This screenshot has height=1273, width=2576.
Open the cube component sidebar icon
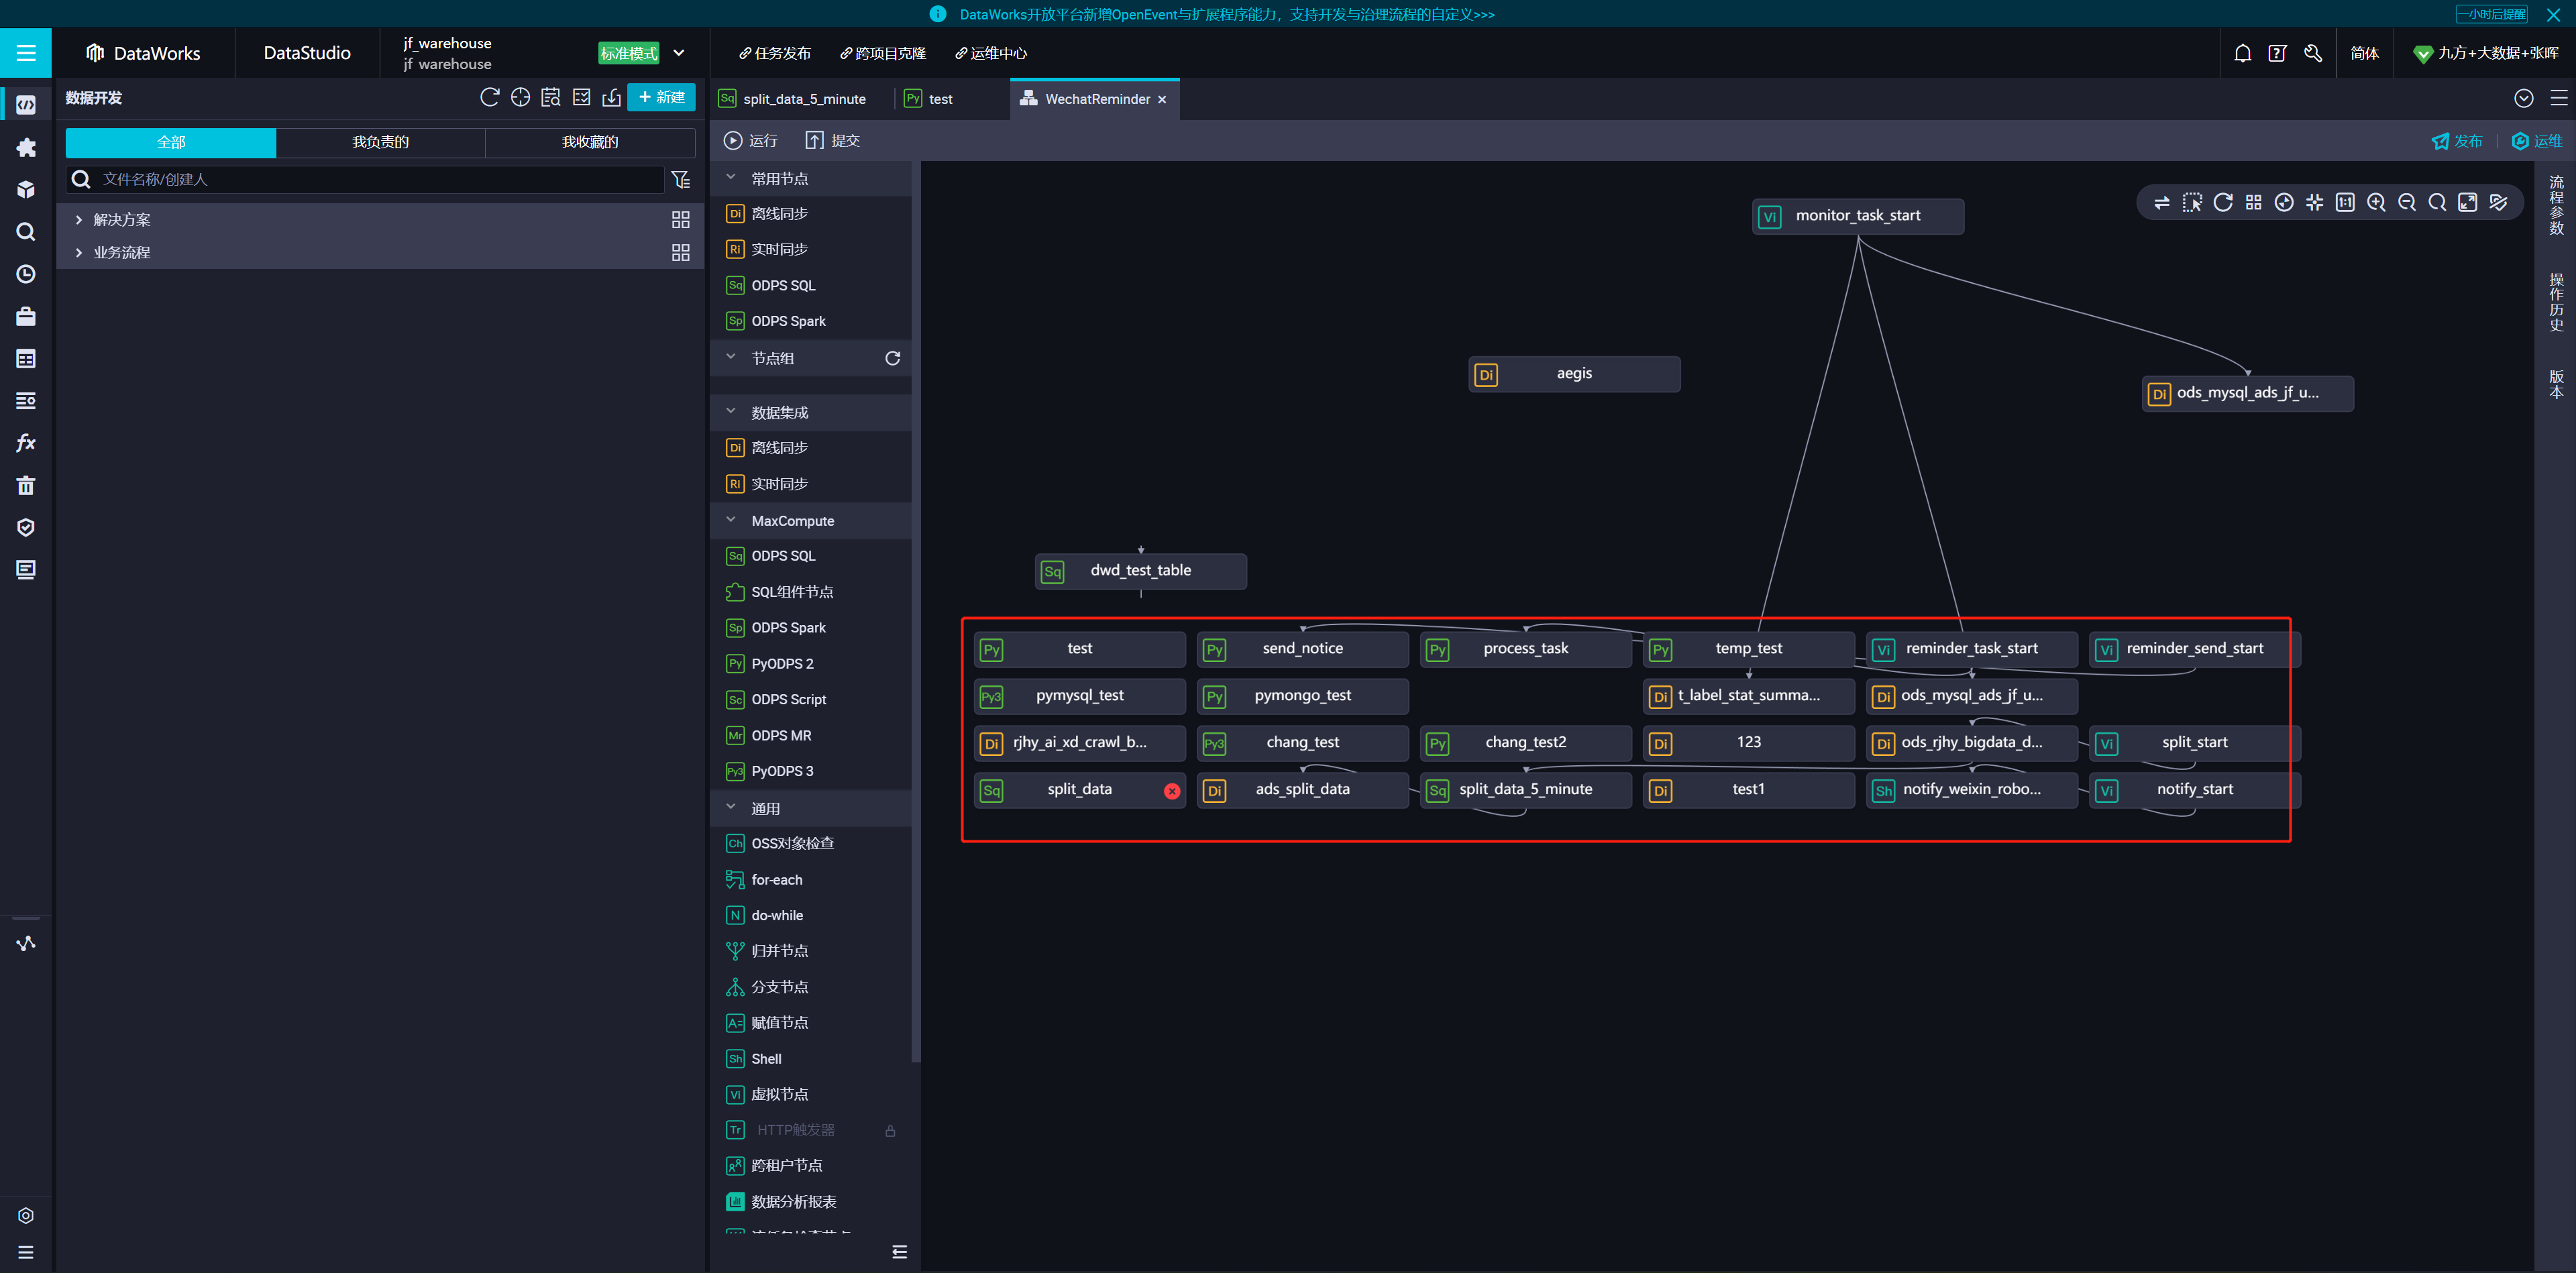click(26, 189)
